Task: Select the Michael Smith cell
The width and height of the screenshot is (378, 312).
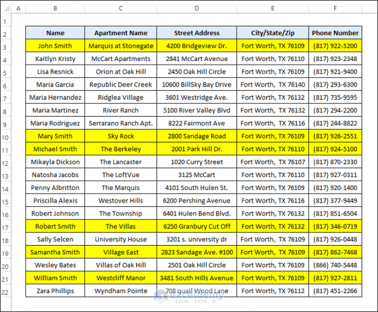Action: [x=55, y=149]
